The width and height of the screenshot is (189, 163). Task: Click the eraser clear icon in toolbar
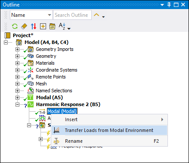click(24, 26)
